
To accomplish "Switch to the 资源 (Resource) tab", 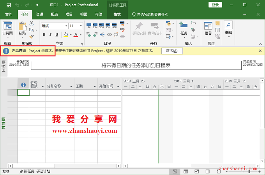I will (39, 14).
